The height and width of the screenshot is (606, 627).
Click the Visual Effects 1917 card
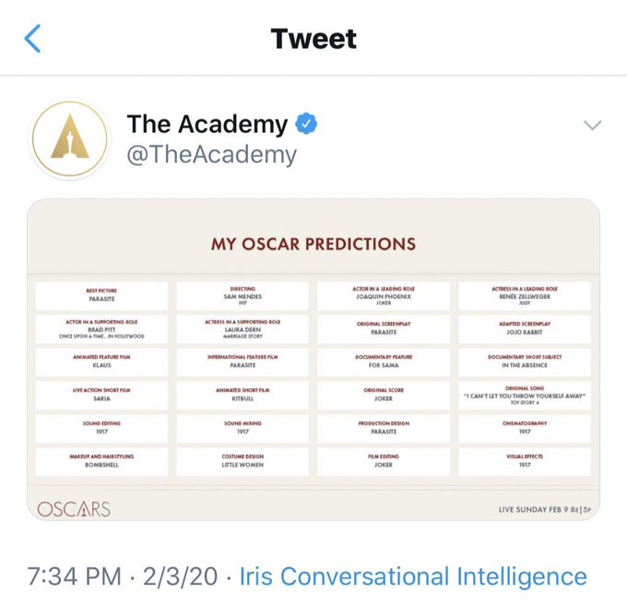525,461
